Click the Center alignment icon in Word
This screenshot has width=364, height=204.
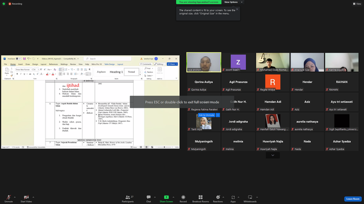pos(64,74)
